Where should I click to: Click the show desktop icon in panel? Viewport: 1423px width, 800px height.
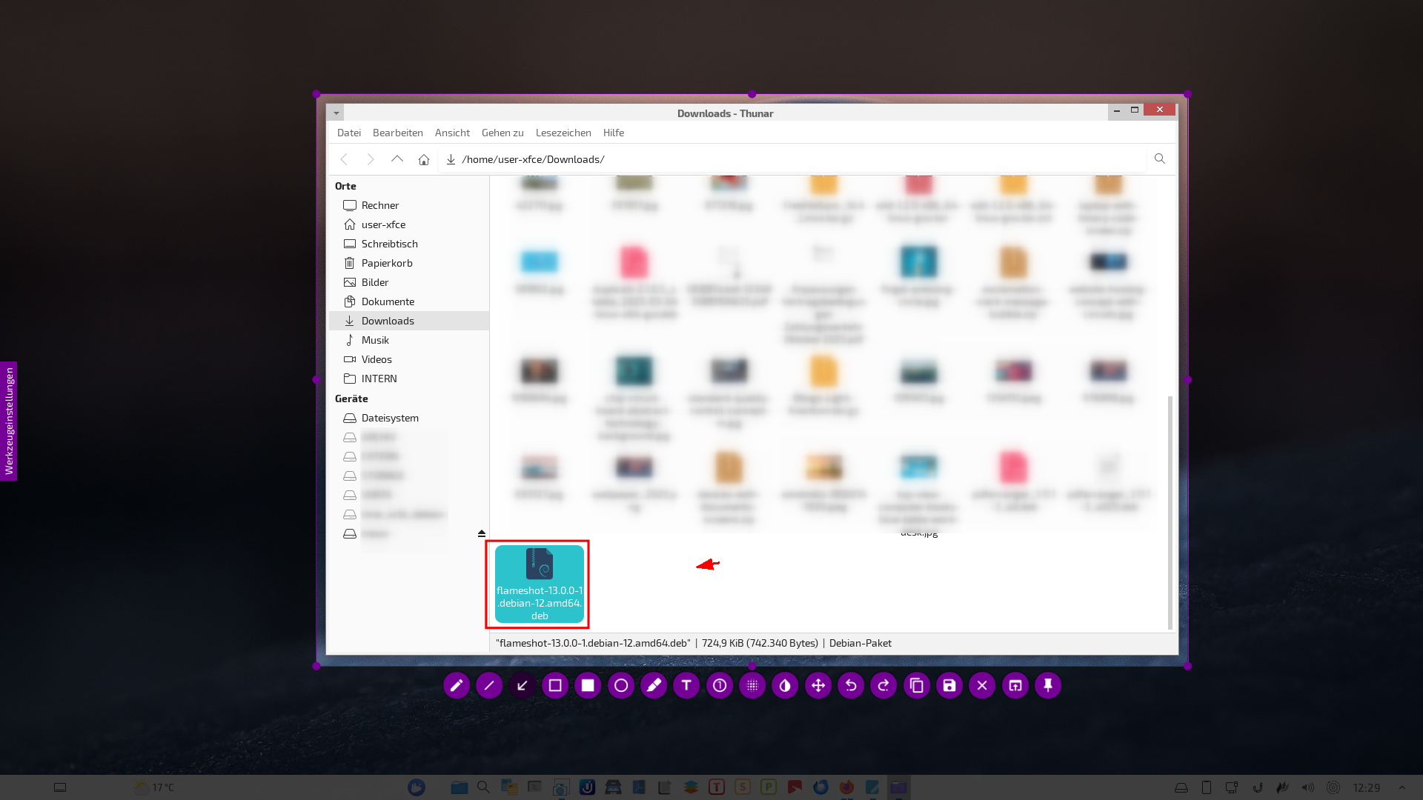coord(60,787)
